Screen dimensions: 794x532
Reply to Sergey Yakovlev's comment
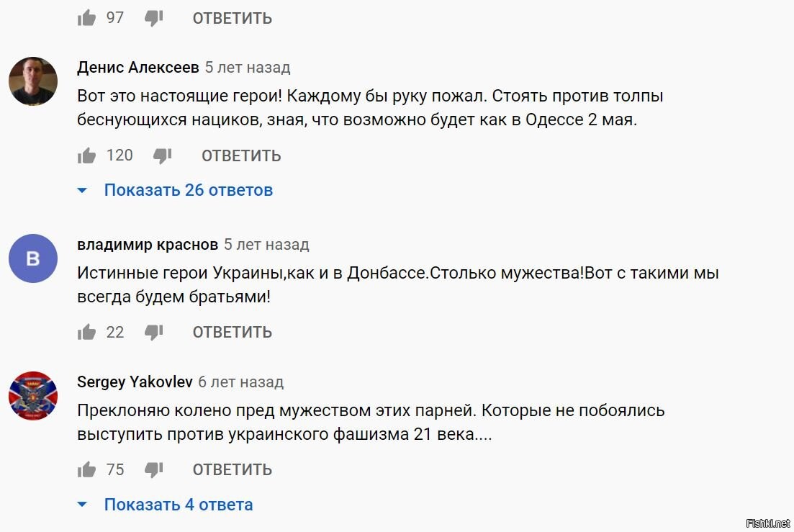point(233,470)
